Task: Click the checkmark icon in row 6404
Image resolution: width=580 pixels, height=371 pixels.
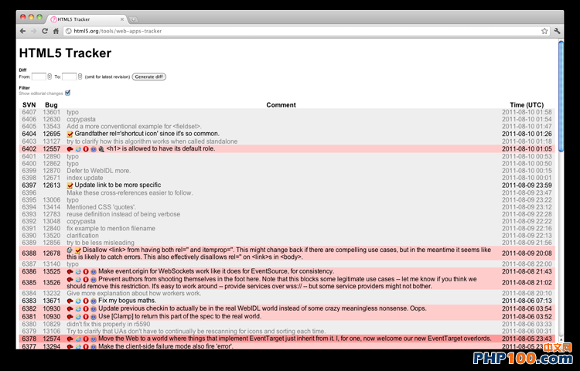Action: click(x=70, y=134)
